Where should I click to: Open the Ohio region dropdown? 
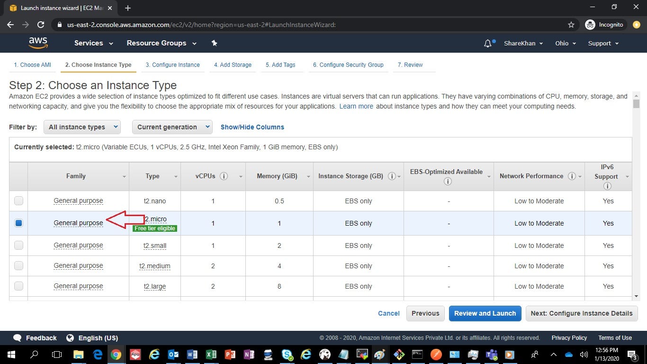(x=565, y=43)
